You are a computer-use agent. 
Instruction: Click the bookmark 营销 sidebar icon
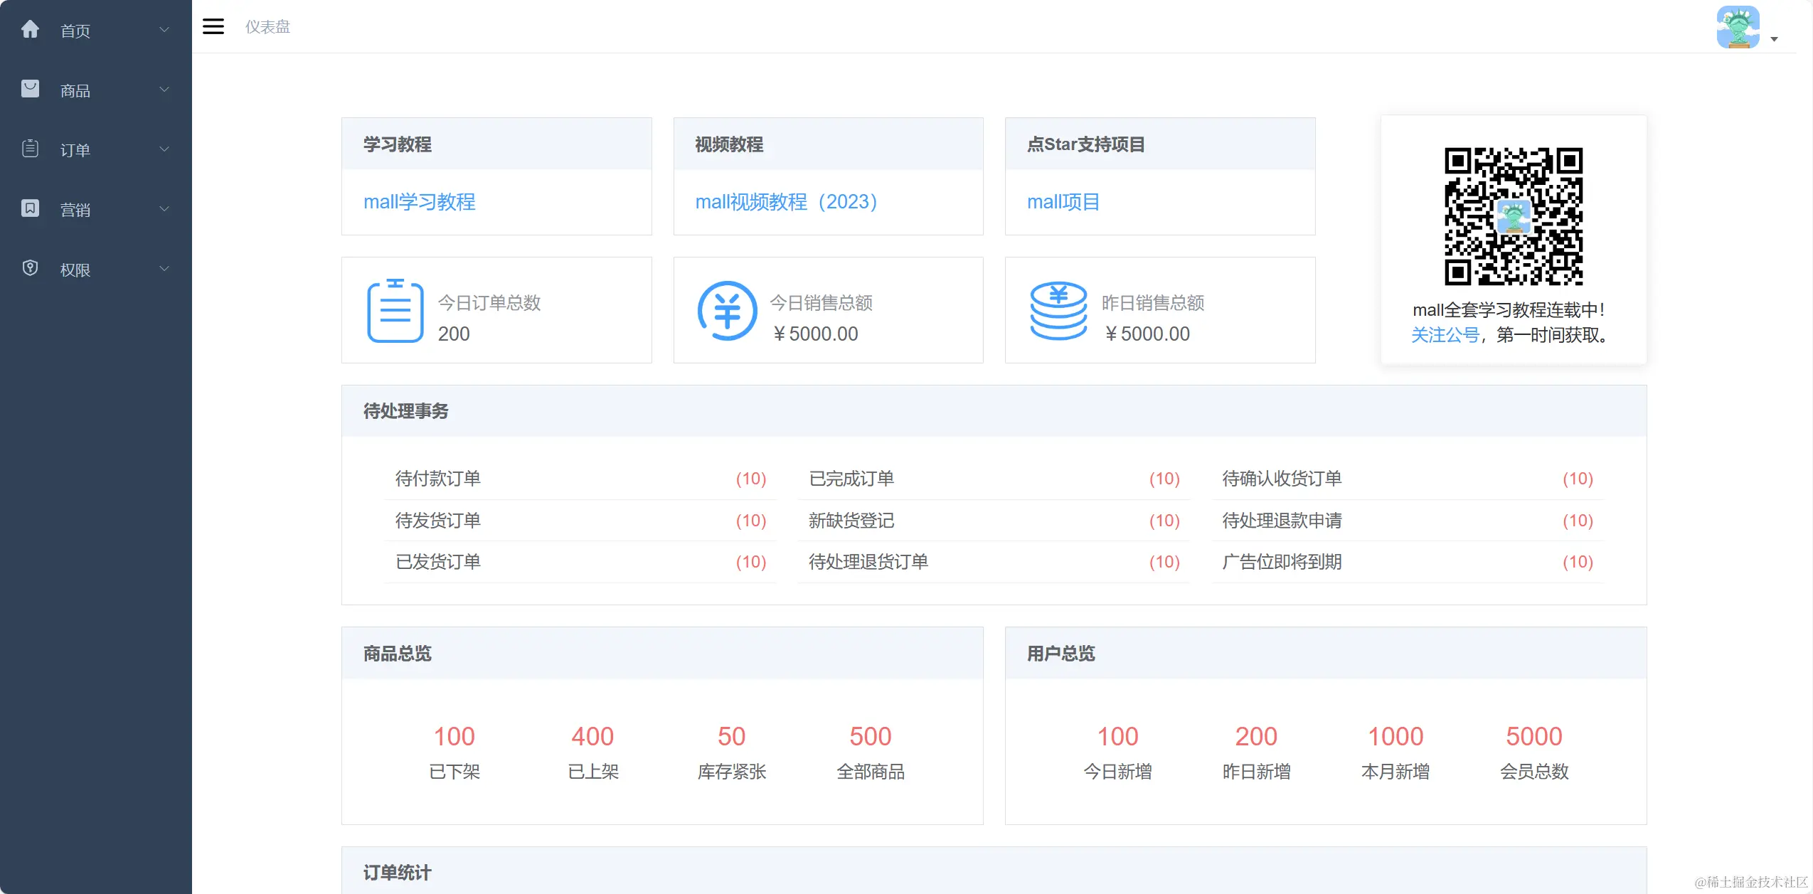(30, 208)
